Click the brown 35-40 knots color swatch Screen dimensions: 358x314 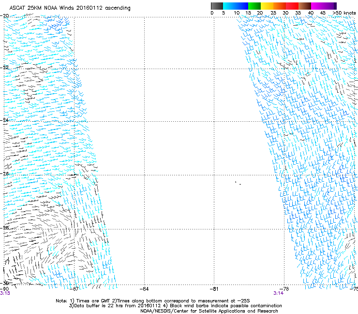coord(305,6)
